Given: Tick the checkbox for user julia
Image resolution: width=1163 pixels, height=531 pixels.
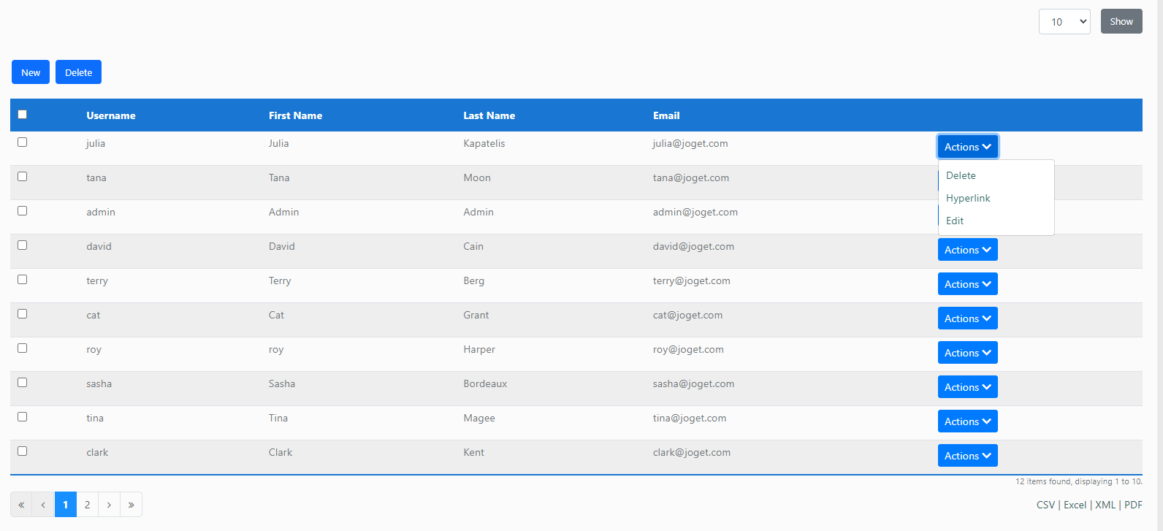Looking at the screenshot, I should [x=23, y=142].
